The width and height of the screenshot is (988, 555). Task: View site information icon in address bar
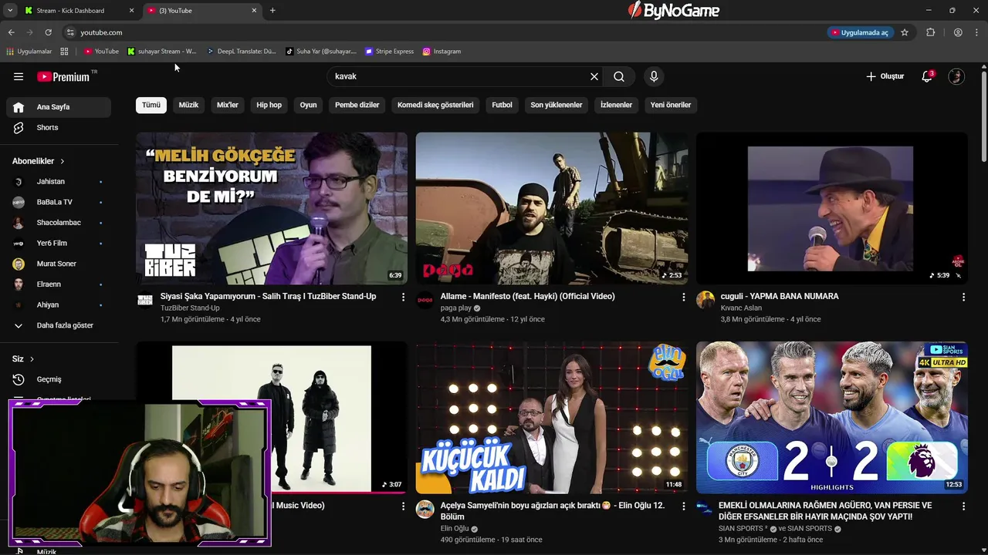70,32
